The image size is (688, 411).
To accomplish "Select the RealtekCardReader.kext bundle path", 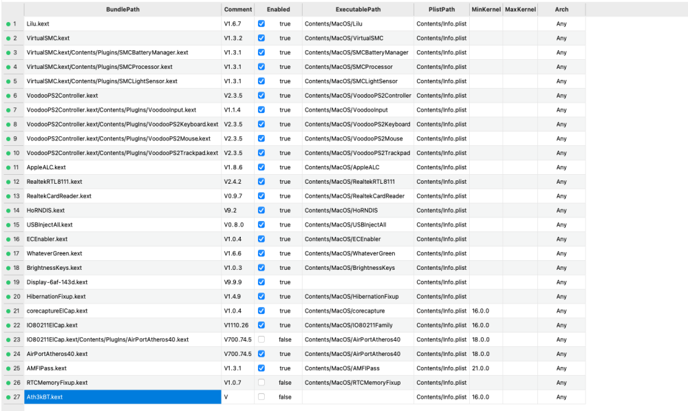I will click(123, 196).
